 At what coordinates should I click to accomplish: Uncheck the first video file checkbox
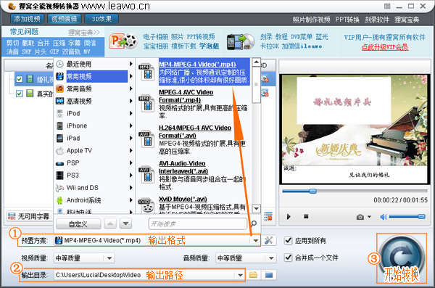pos(19,79)
